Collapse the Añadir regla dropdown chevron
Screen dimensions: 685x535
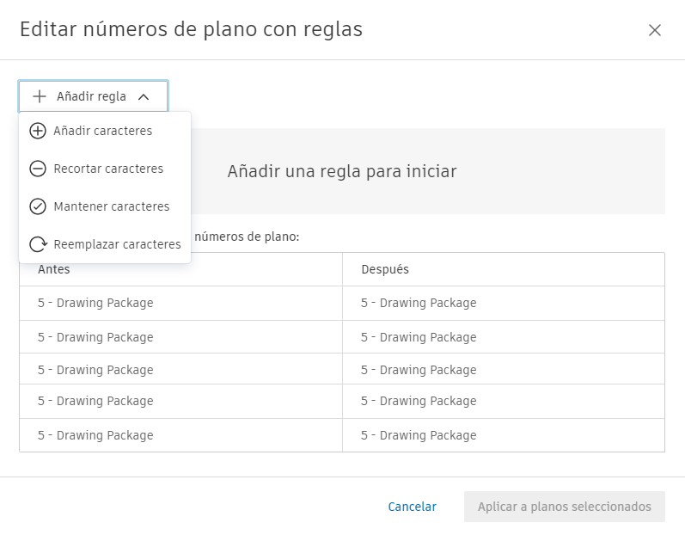(x=144, y=97)
